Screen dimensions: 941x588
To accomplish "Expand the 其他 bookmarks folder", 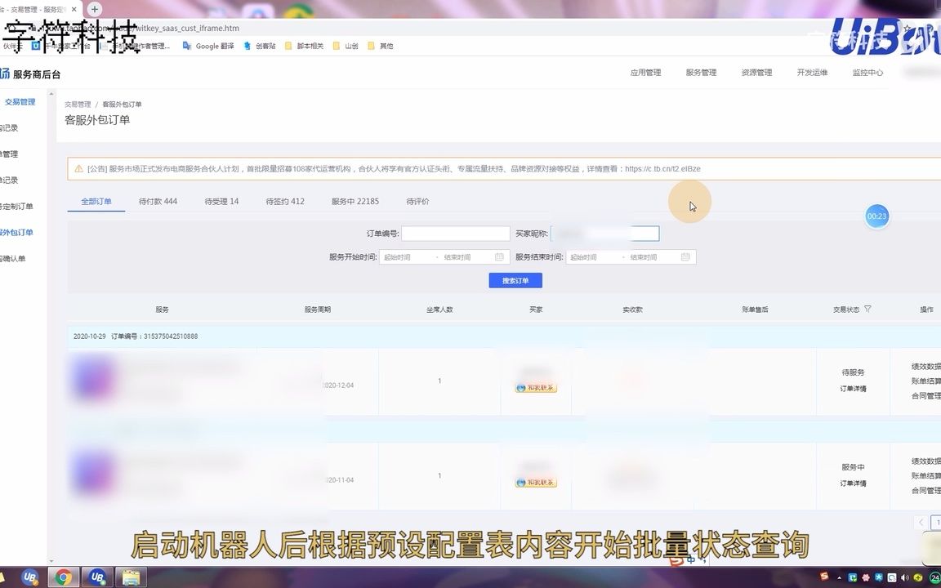I will (x=381, y=46).
